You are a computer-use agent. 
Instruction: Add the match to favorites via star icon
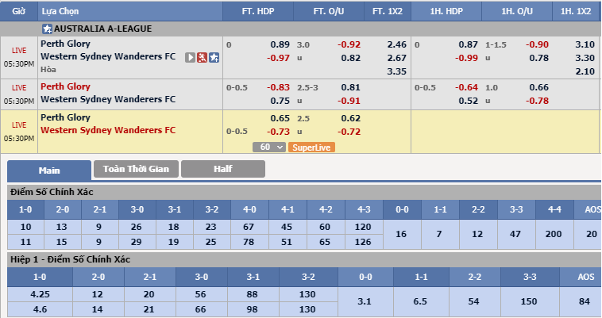pos(214,57)
